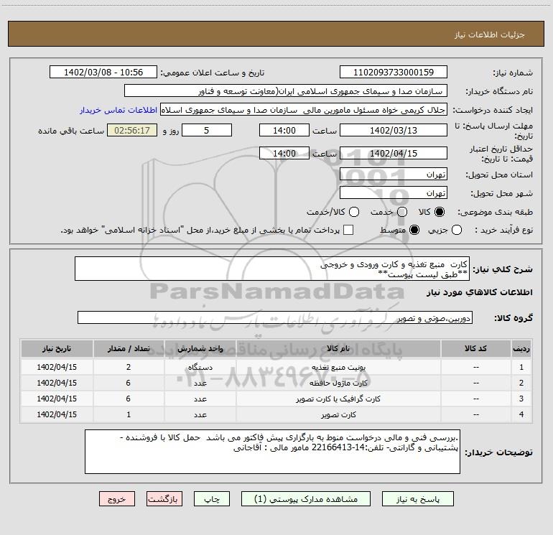Click the نام دستگاه خریدار field
The image size is (553, 535).
point(286,91)
